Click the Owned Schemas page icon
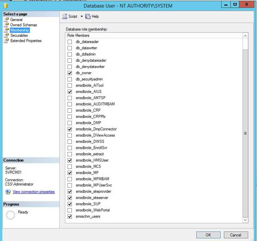This screenshot has width=257, height=241. [6, 25]
